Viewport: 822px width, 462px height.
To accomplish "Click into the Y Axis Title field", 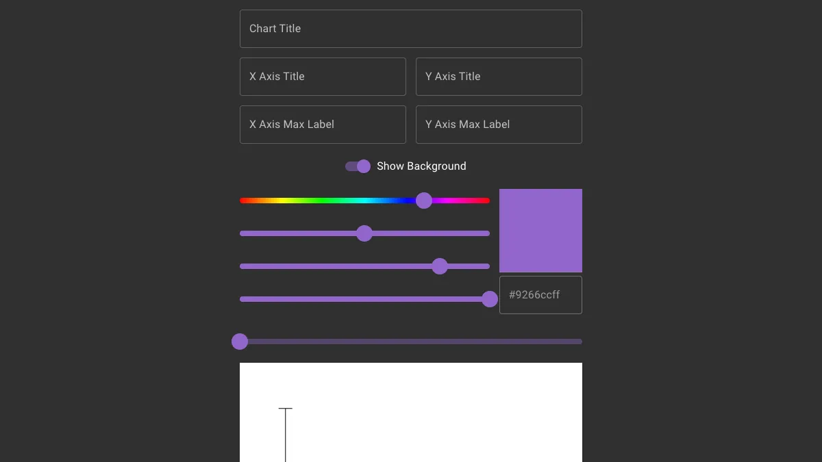I will pos(499,77).
